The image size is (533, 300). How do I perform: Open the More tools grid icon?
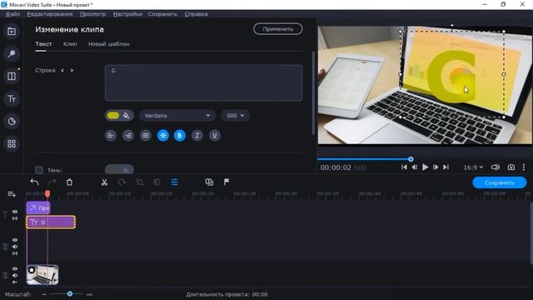coord(12,144)
